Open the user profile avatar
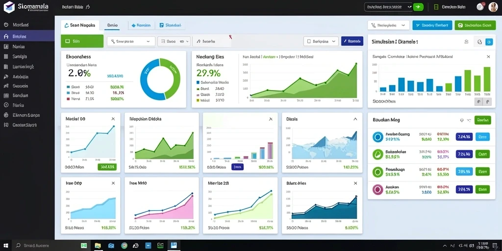This screenshot has width=502, height=251. click(493, 7)
